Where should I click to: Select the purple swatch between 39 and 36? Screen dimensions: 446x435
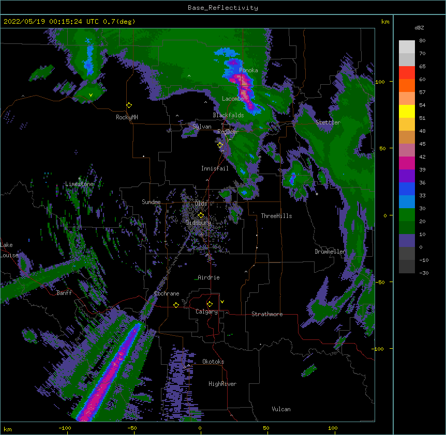tap(407, 176)
